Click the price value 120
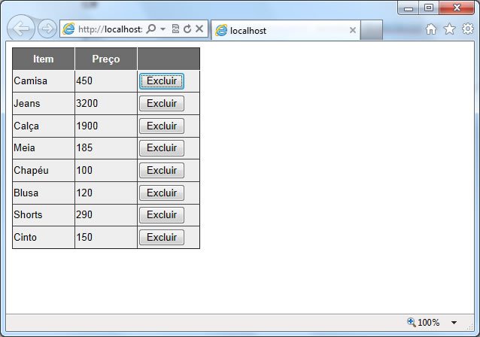The width and height of the screenshot is (480, 337). (84, 193)
